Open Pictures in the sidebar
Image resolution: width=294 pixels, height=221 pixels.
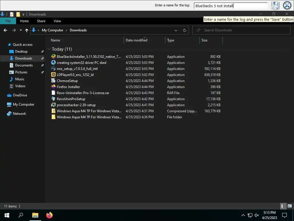(x=21, y=72)
